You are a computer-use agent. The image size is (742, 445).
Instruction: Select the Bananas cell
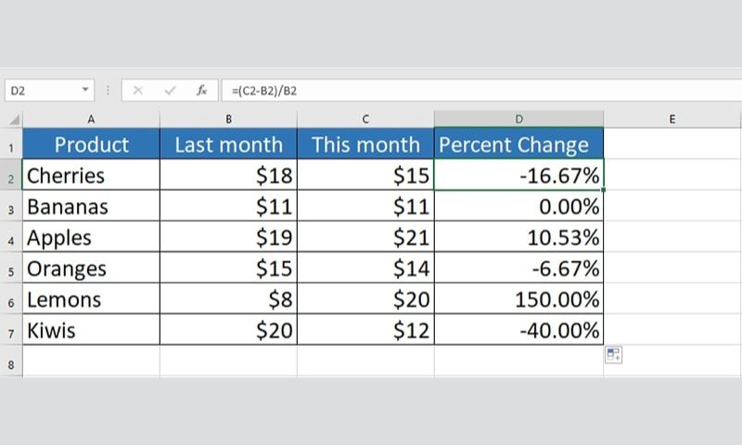click(91, 206)
